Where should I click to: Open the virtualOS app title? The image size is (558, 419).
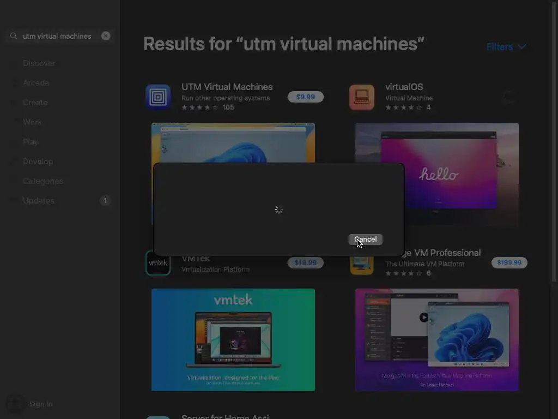pos(404,87)
